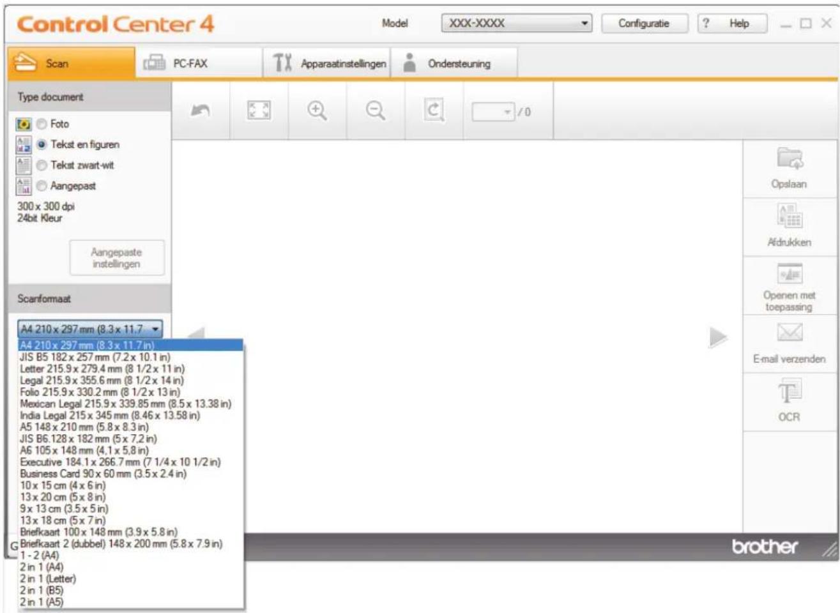The image size is (840, 613).
Task: Choose JIS B5 182 x 257 mm
Action: 131,357
